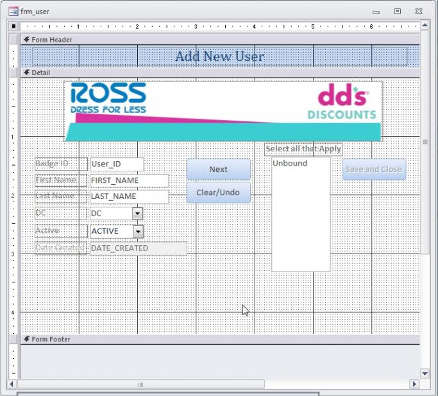This screenshot has height=396, width=438.
Task: Select the FIRST_NAME text box
Action: [x=130, y=180]
